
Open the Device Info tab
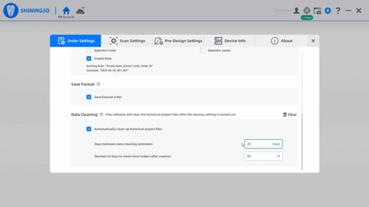click(x=230, y=41)
